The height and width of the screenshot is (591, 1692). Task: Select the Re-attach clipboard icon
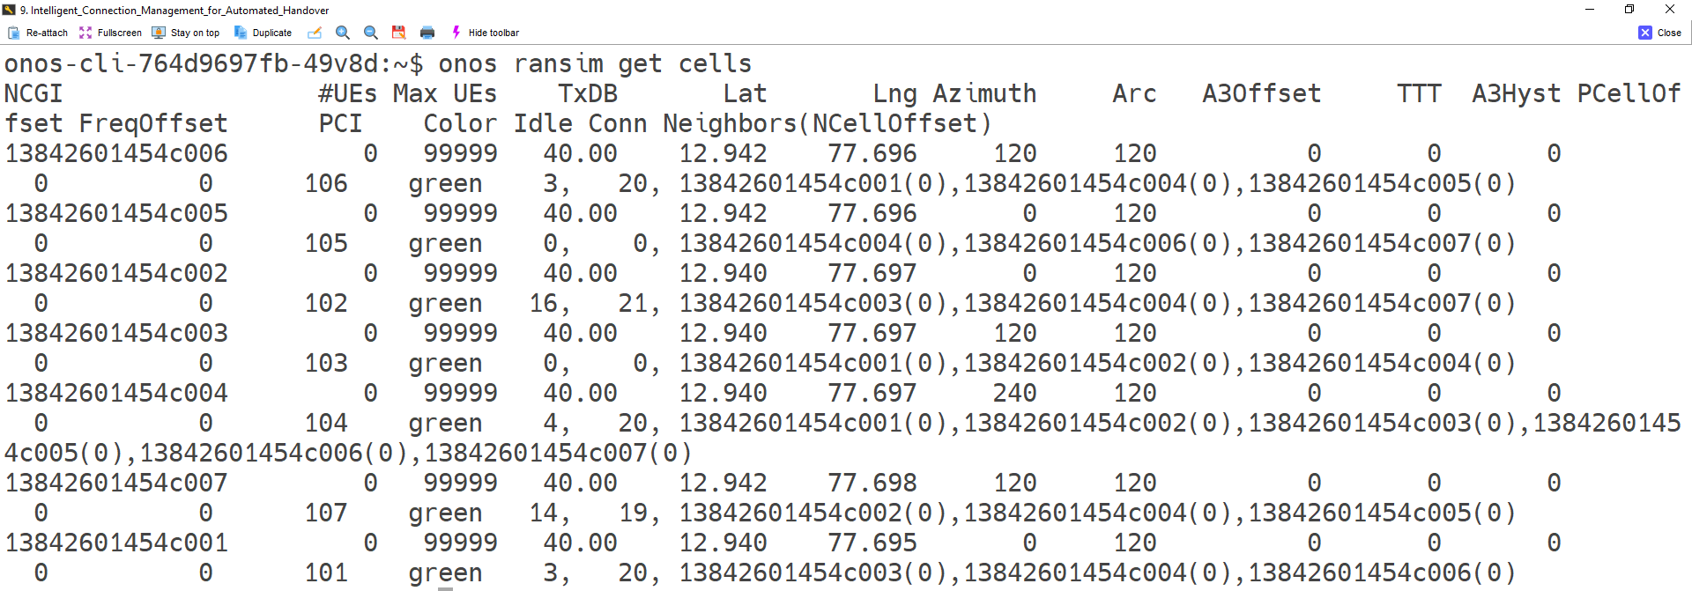(13, 33)
